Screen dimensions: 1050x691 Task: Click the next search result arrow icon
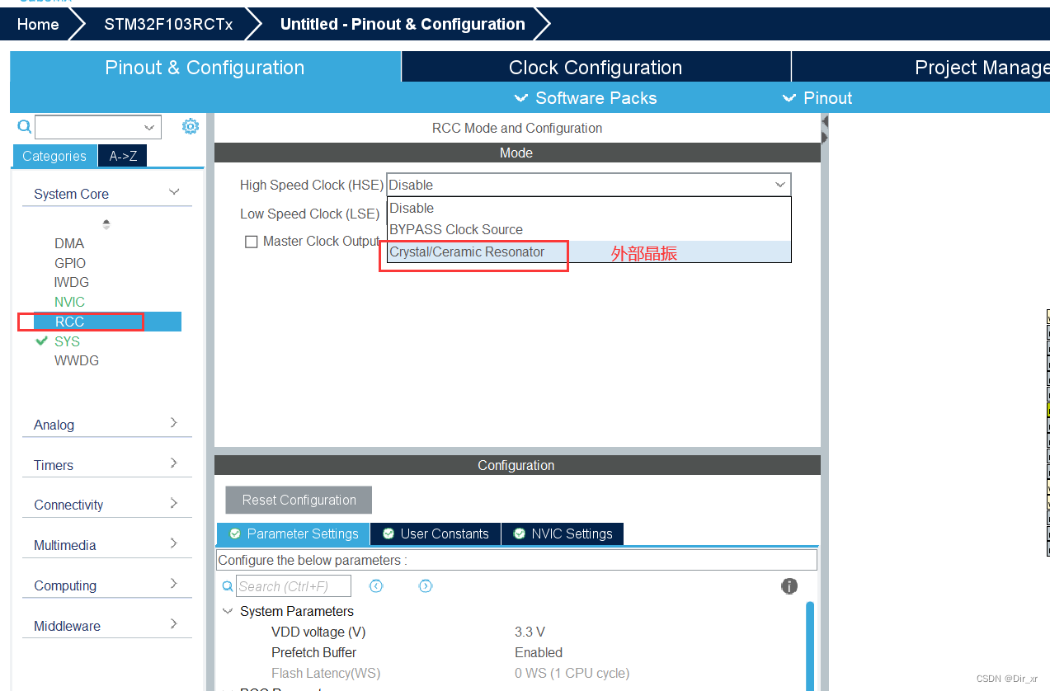click(426, 586)
